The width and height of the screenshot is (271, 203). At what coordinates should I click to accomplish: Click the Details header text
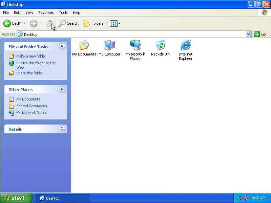point(15,129)
